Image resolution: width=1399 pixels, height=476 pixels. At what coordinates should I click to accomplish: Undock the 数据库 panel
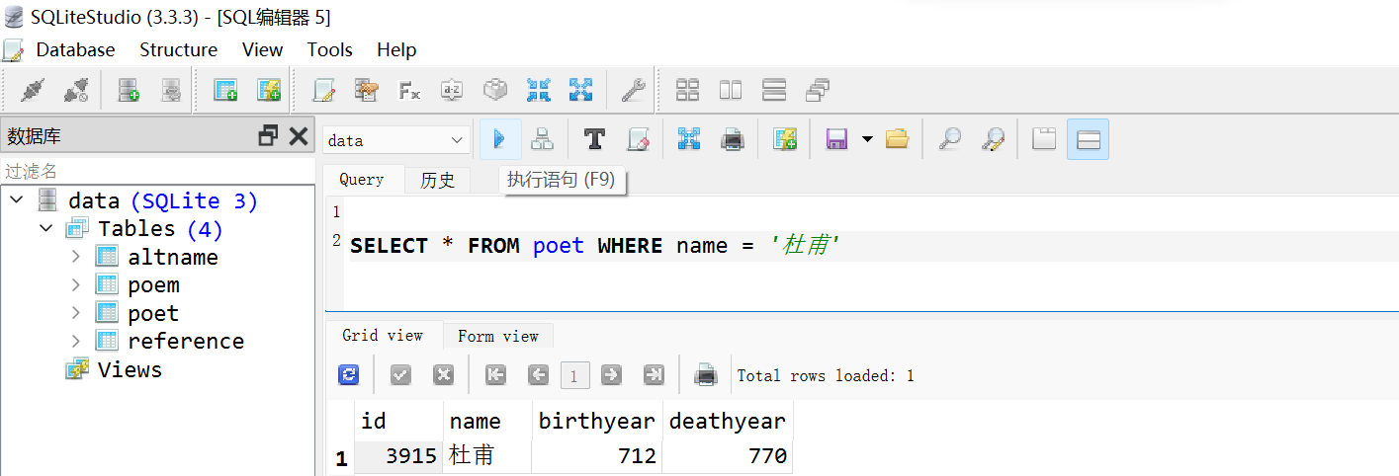tap(268, 136)
